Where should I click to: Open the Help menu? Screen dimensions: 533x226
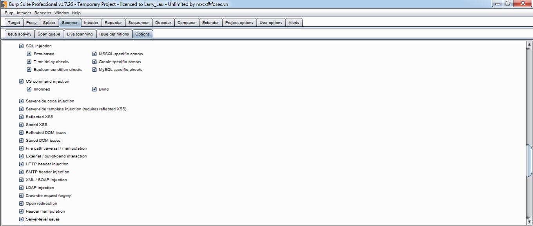[76, 13]
